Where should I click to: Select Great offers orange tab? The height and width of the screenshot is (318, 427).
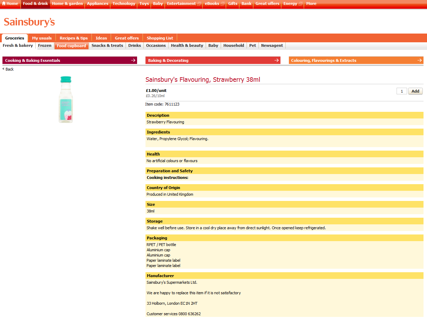(x=127, y=38)
